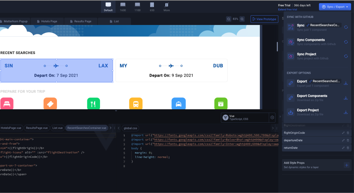
Task: Click the Sync Project refresh icon
Action: pyautogui.click(x=346, y=56)
